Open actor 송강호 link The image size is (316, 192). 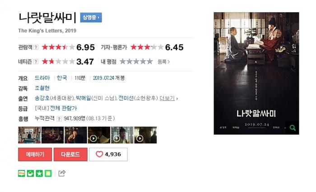[42, 98]
